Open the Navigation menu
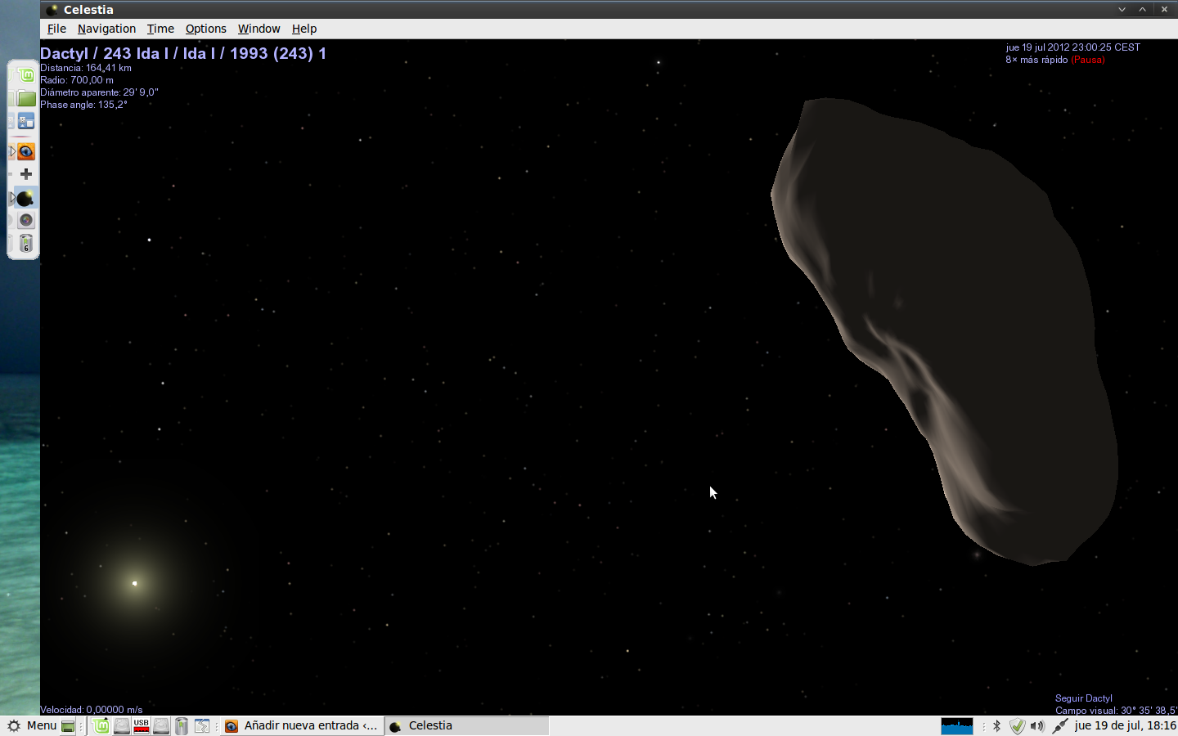Image resolution: width=1178 pixels, height=736 pixels. coord(106,29)
